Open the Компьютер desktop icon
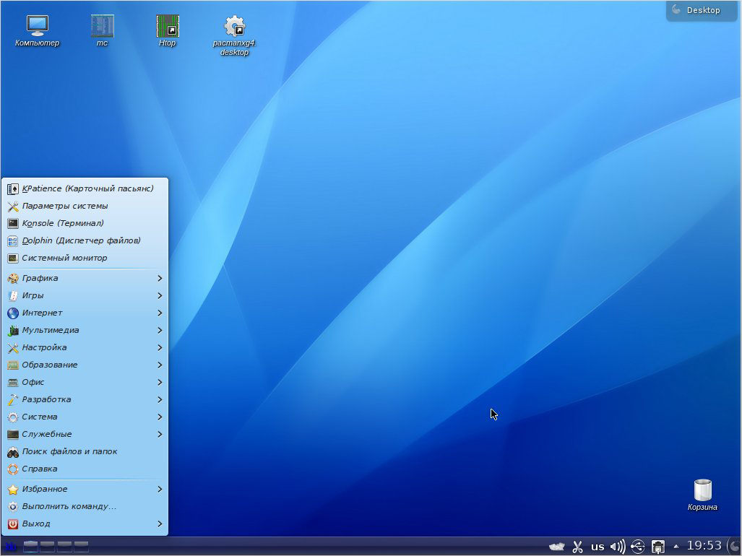 pyautogui.click(x=37, y=31)
